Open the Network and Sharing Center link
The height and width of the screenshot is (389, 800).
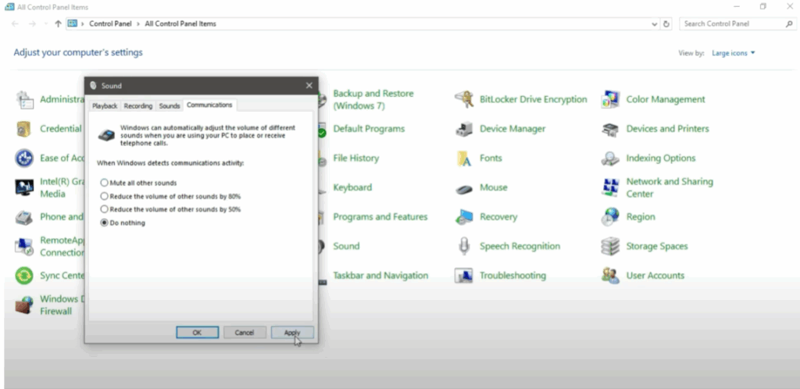click(x=669, y=187)
